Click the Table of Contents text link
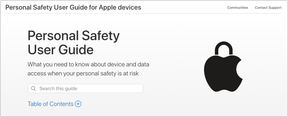 coord(51,104)
